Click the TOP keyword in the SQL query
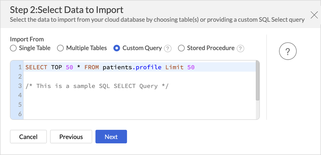 click(x=57, y=67)
